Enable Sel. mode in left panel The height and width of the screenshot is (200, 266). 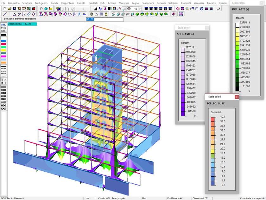point(3,31)
